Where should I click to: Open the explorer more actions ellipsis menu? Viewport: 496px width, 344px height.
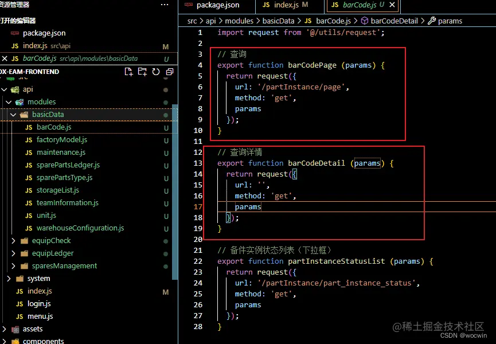pos(165,5)
